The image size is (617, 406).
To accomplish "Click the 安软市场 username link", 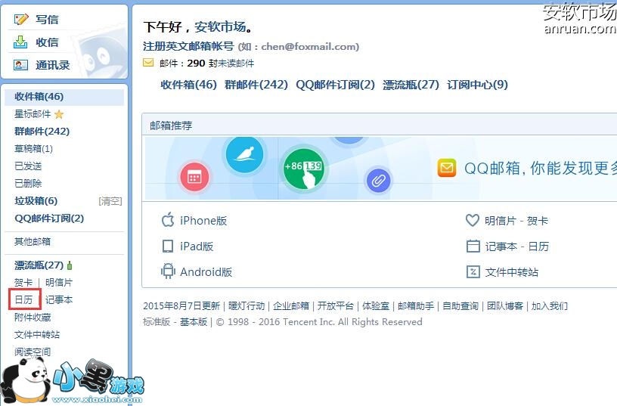I will (220, 26).
